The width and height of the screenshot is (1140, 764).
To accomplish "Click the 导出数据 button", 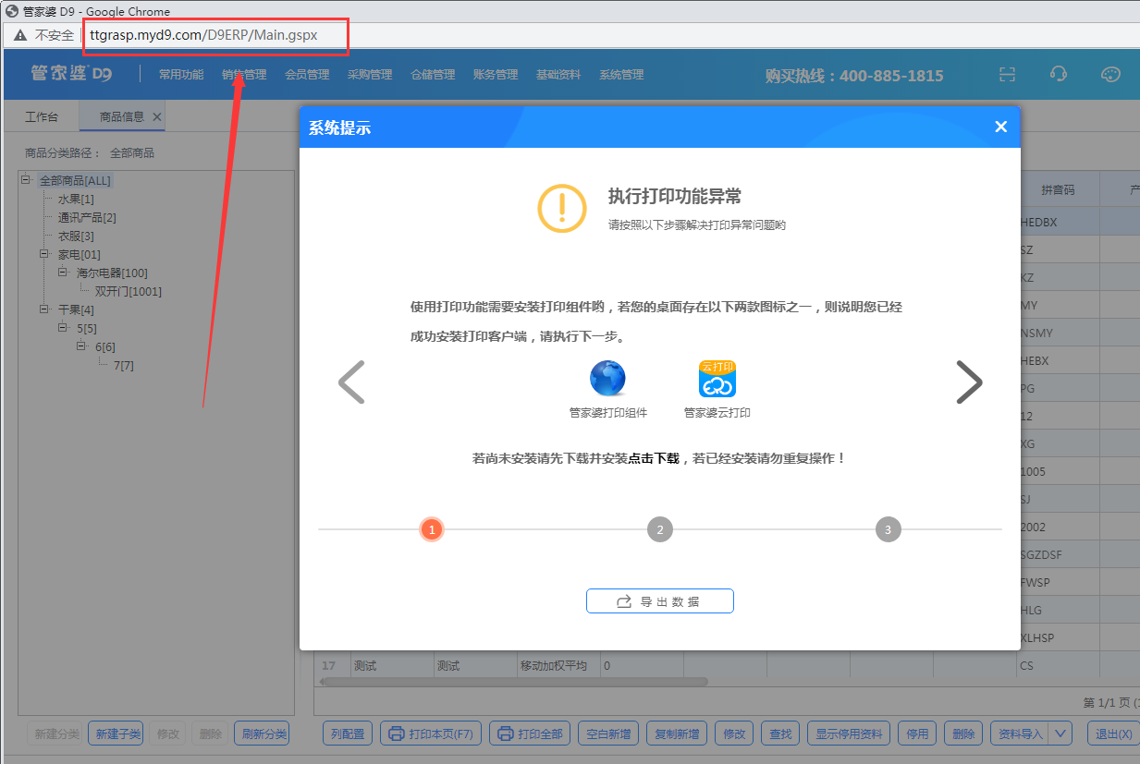I will pos(660,601).
